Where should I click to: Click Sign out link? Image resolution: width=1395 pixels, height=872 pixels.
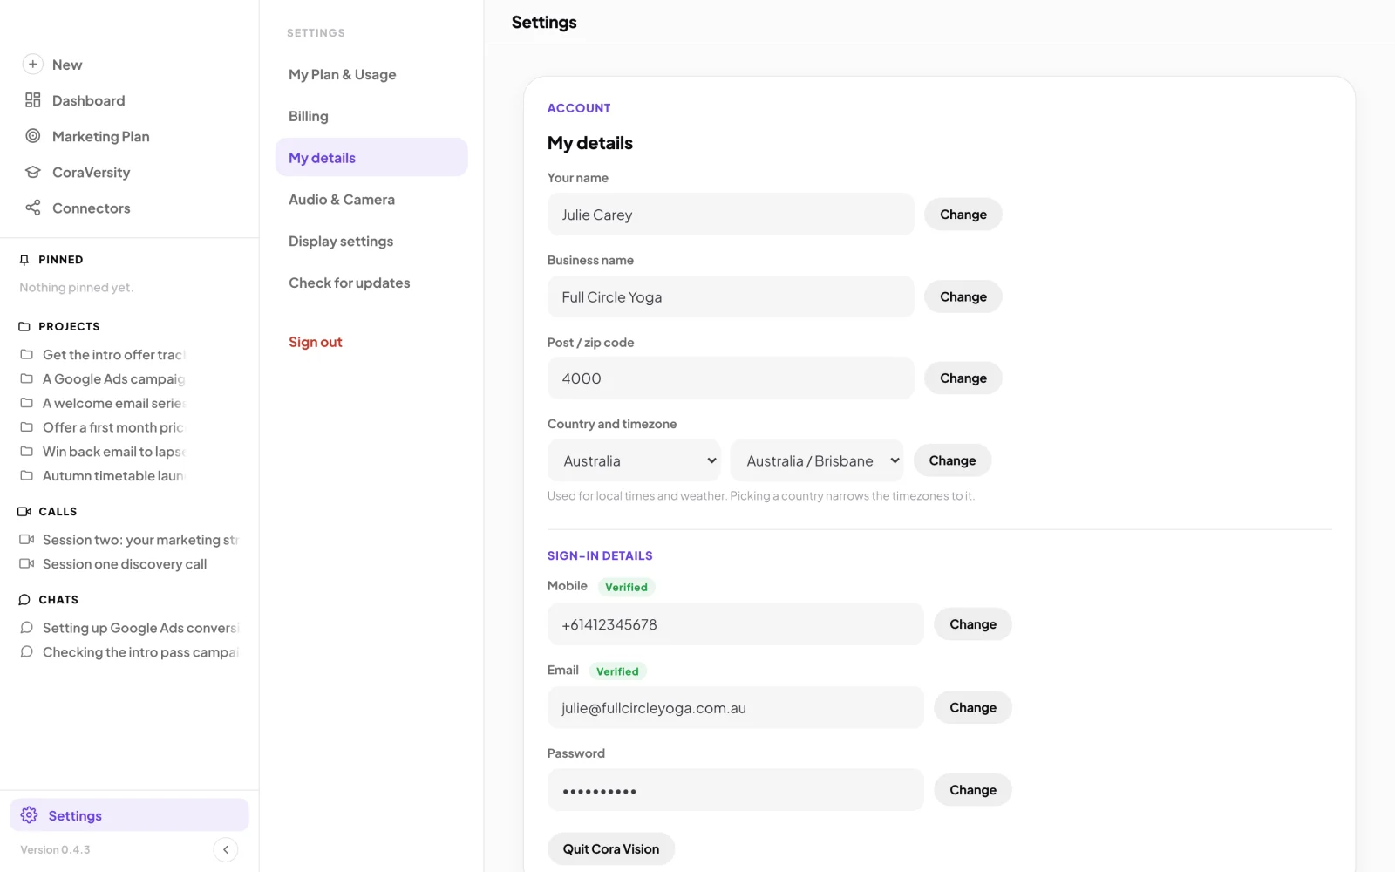click(316, 343)
